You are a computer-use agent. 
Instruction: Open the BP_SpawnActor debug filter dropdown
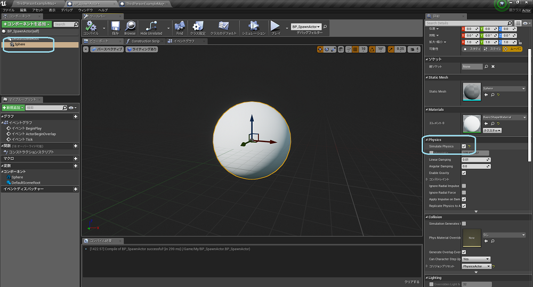point(306,27)
